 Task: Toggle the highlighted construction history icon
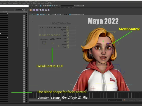coord(41,6)
